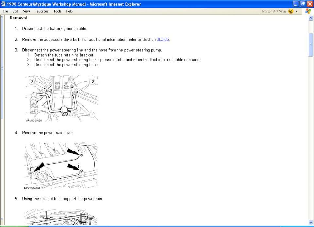The height and width of the screenshot is (227, 314).
Task: Click the power steering line diagram MPM1301090
Action: pos(62,99)
